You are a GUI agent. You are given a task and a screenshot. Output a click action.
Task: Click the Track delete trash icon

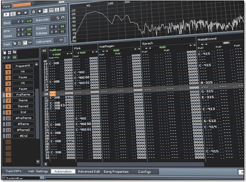(x=15, y=43)
